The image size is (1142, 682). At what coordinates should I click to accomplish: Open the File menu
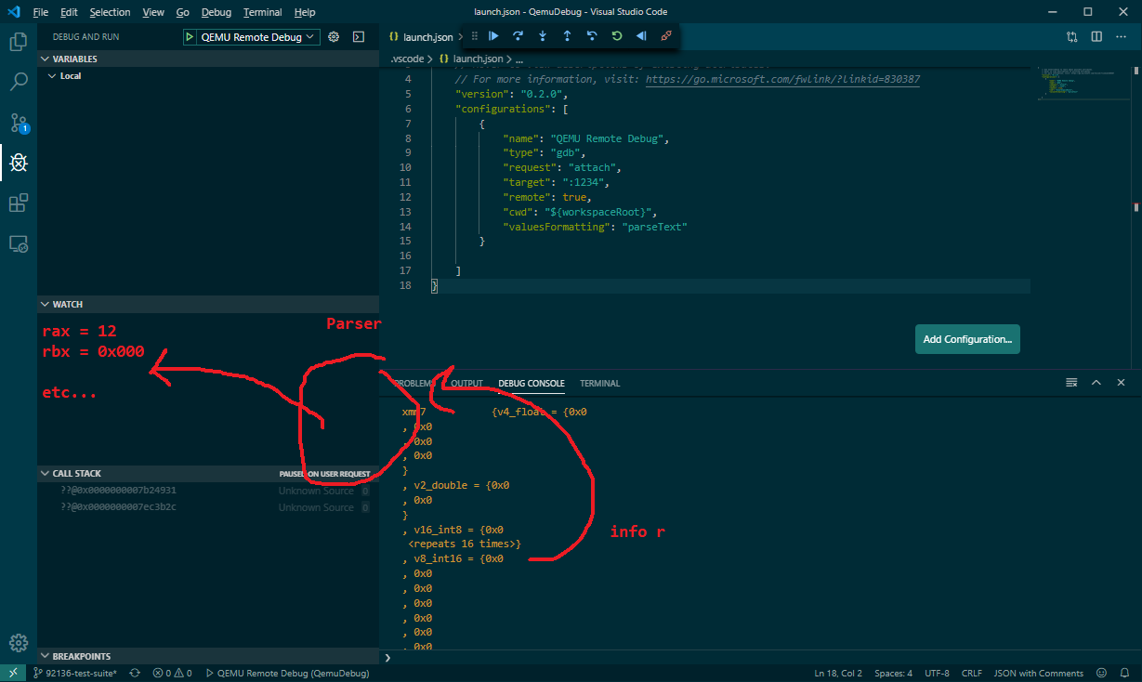[x=41, y=12]
